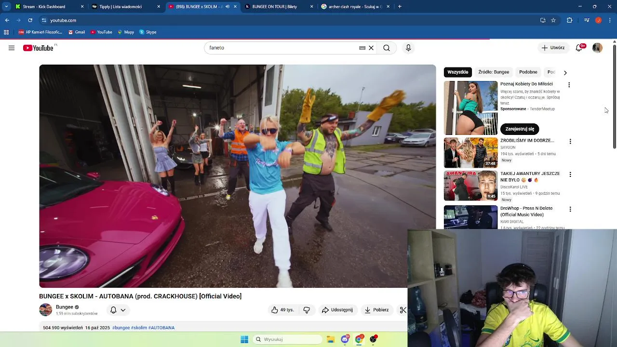Open the browser extensions puzzle icon
The height and width of the screenshot is (347, 617).
569,20
